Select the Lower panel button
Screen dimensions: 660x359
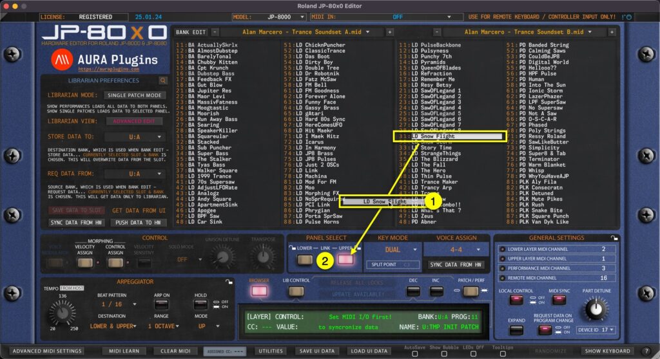(x=304, y=260)
